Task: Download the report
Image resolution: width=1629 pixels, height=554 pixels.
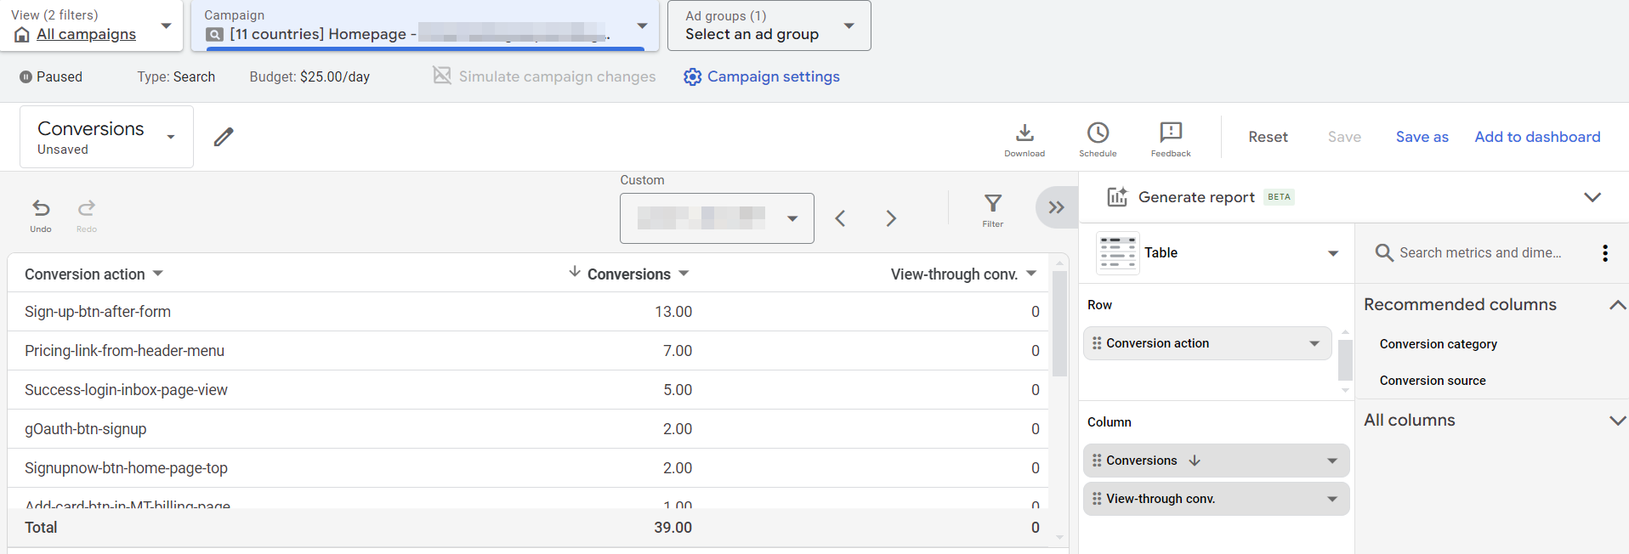Action: pos(1025,139)
